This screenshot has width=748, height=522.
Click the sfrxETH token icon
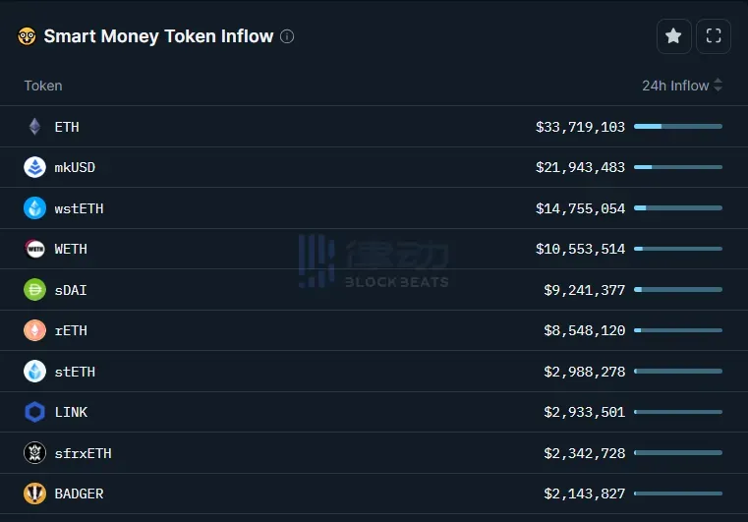click(34, 453)
